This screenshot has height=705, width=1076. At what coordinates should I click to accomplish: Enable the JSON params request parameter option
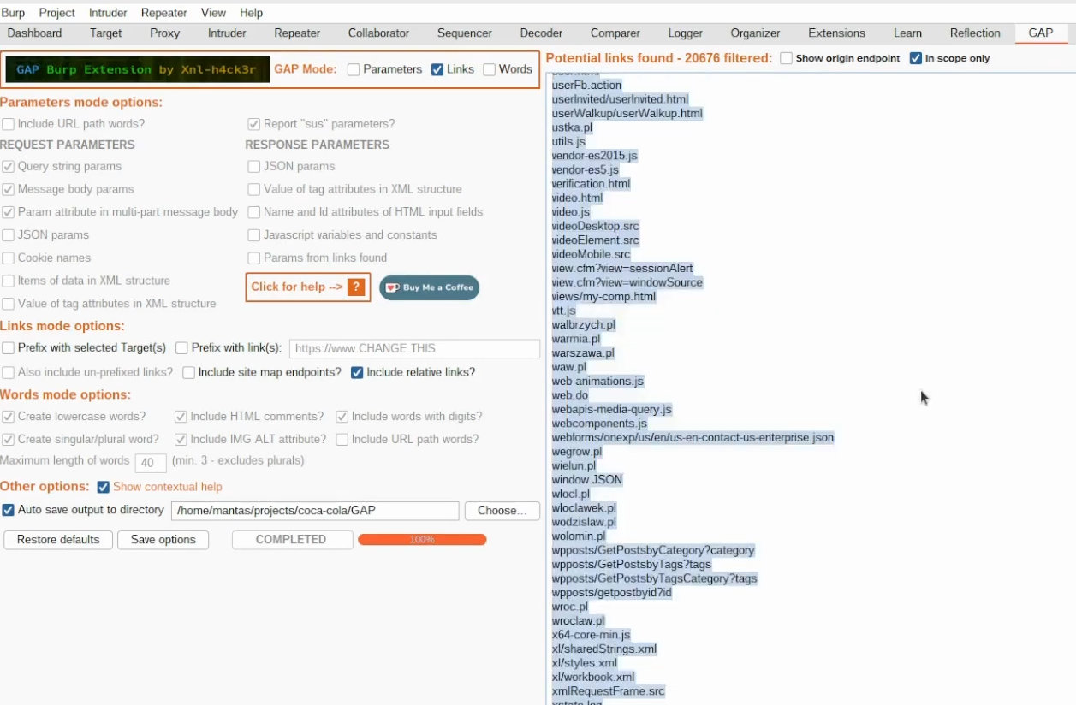coord(8,234)
